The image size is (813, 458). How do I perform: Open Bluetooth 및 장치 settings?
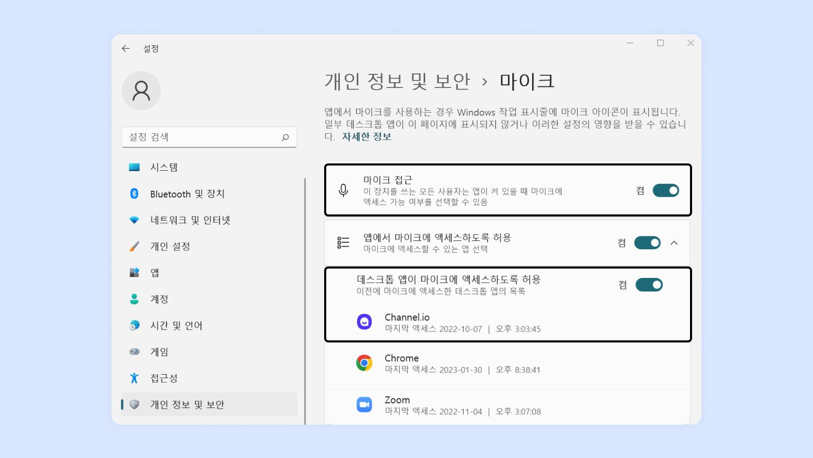pos(210,194)
